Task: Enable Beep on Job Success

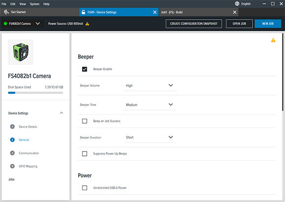Action: (x=85, y=121)
